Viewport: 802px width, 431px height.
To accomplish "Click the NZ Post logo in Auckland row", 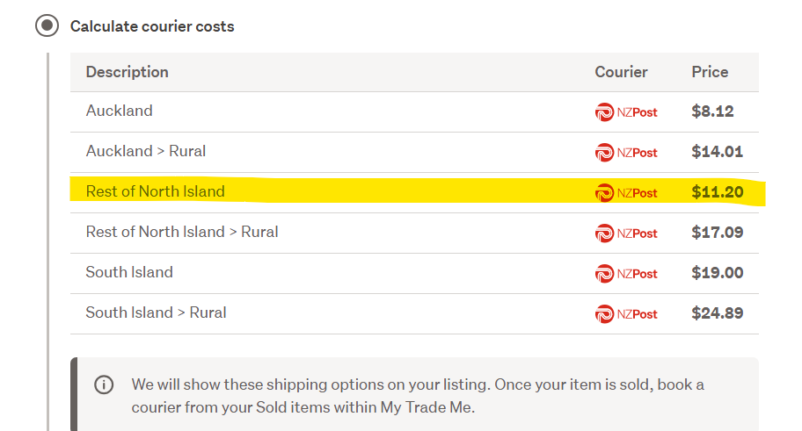I will point(626,112).
